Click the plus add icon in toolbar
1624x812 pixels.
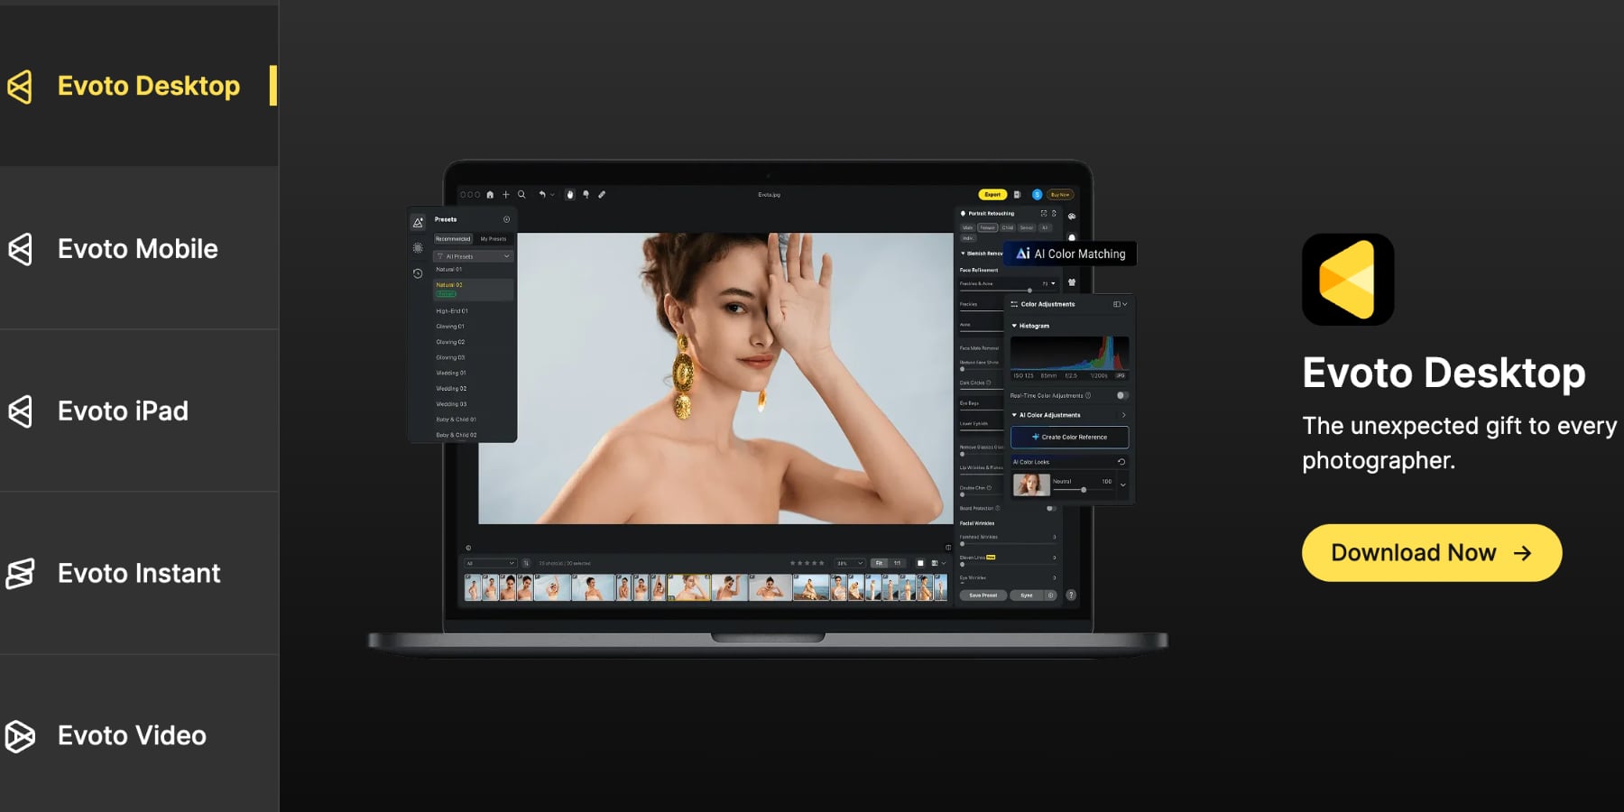506,195
